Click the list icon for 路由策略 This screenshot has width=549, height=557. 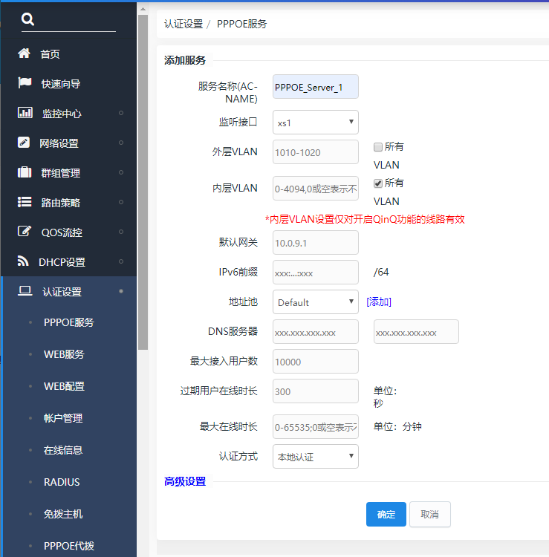[x=25, y=202]
